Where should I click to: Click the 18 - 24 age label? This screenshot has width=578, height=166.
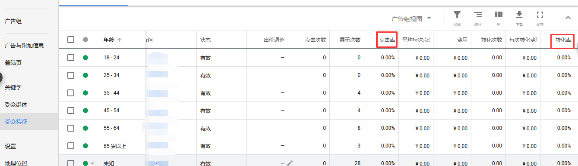[x=111, y=58]
